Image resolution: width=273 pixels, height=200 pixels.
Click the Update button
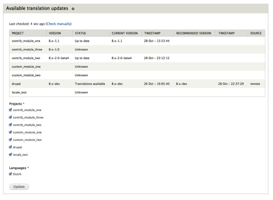tap(19, 187)
